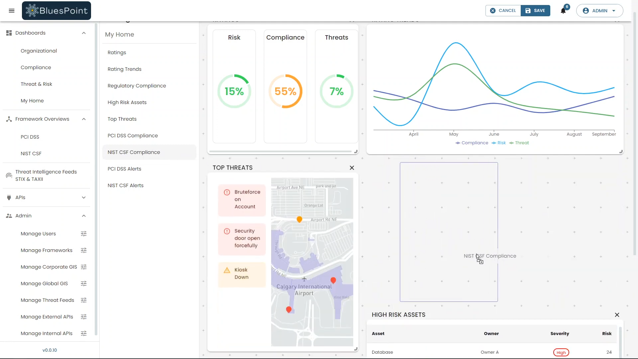The height and width of the screenshot is (359, 638).
Task: Close the High Risk Assets panel
Action: (617, 315)
